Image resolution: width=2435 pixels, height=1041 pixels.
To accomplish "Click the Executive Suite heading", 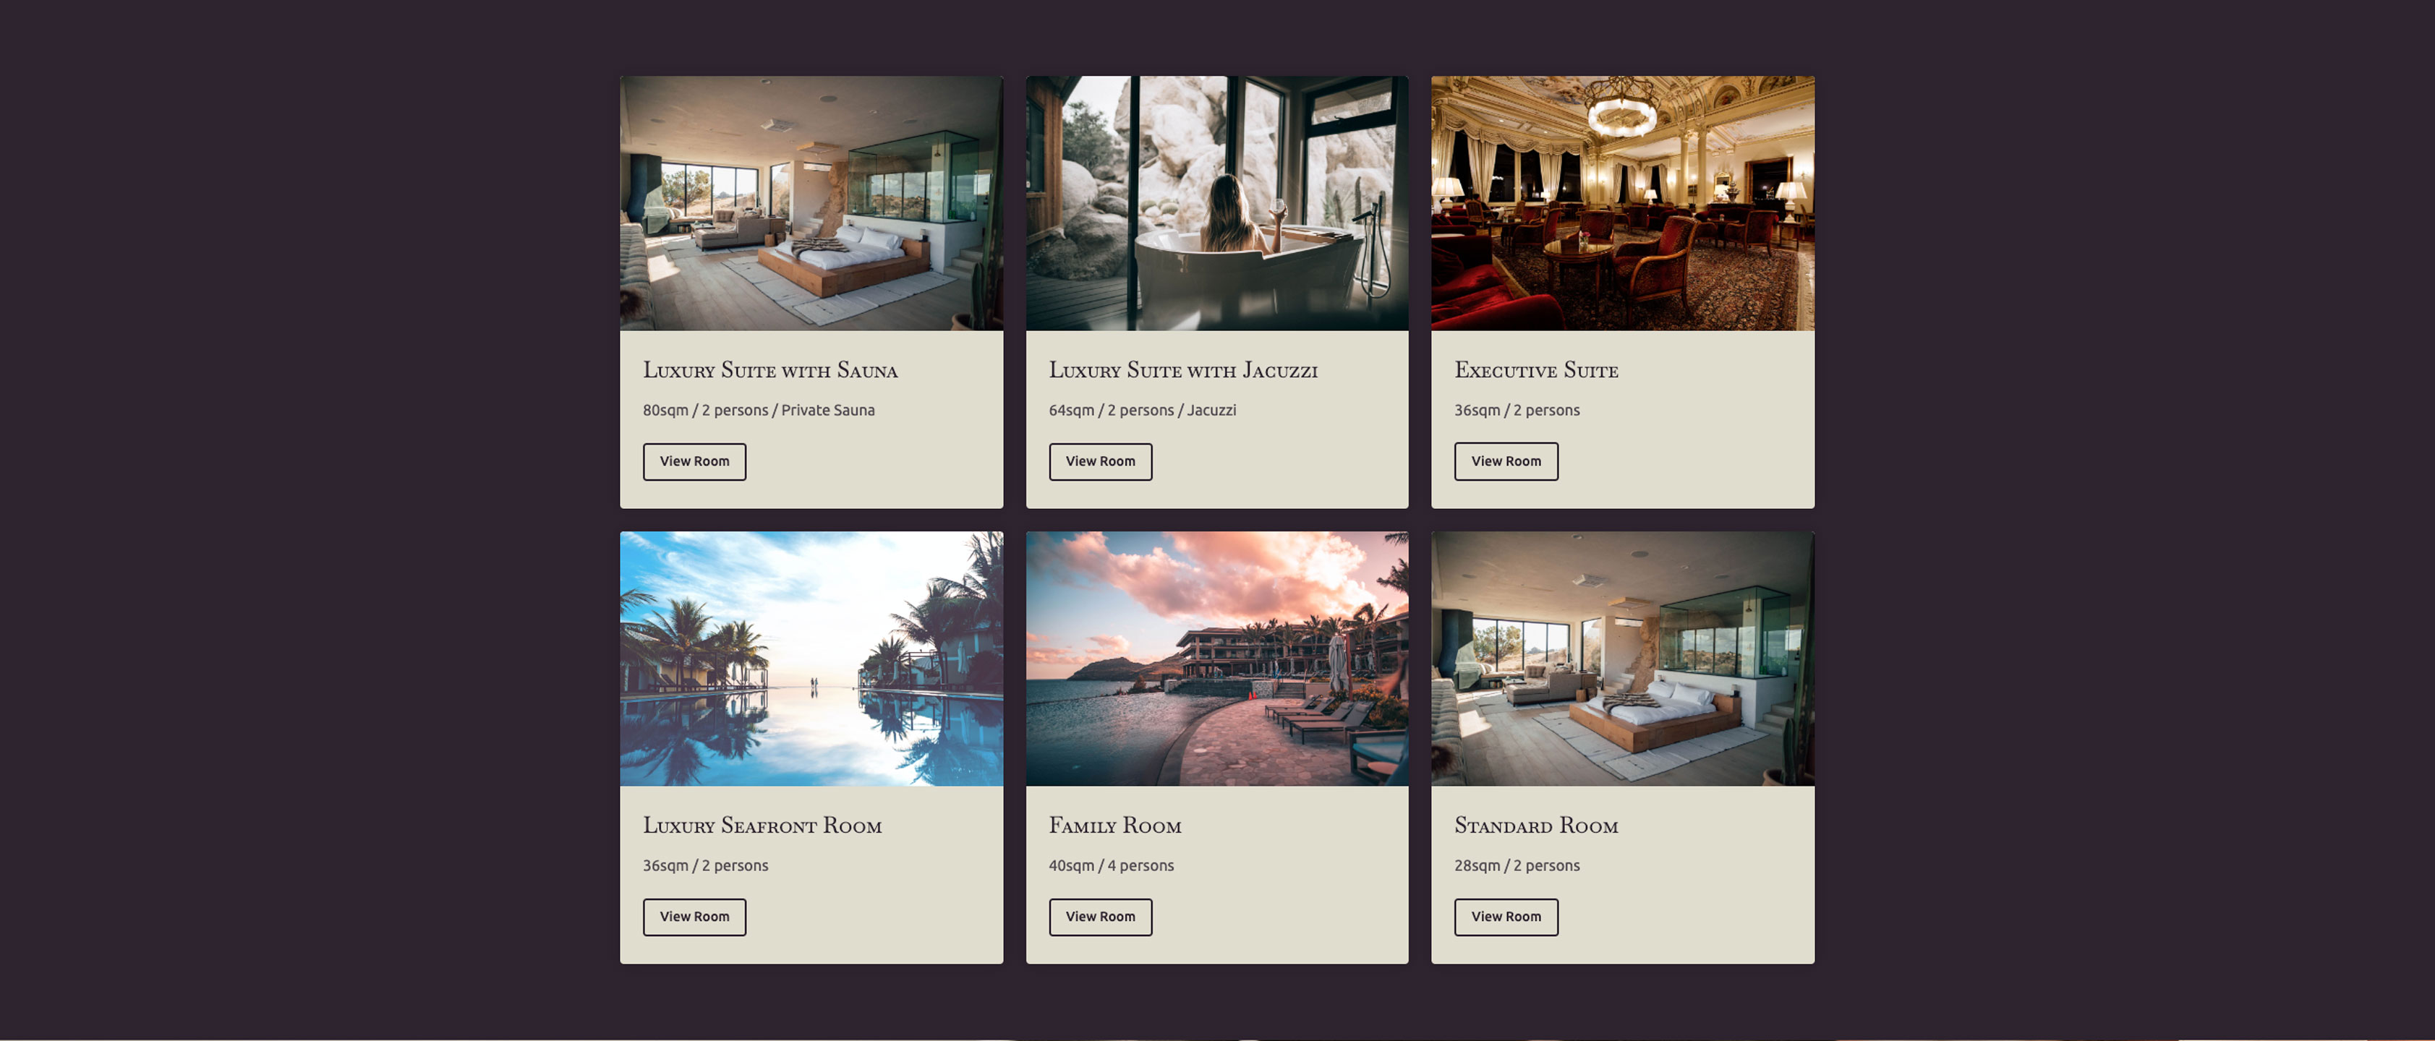I will pos(1536,370).
